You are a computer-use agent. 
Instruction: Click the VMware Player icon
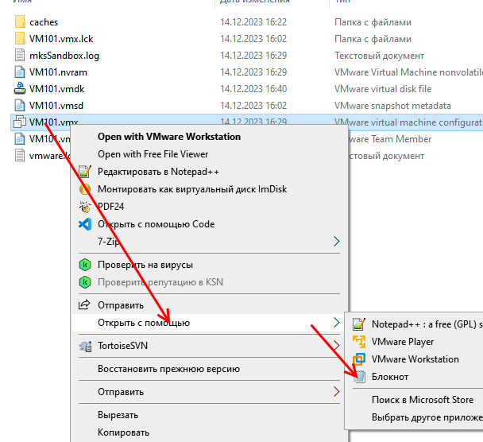point(359,342)
